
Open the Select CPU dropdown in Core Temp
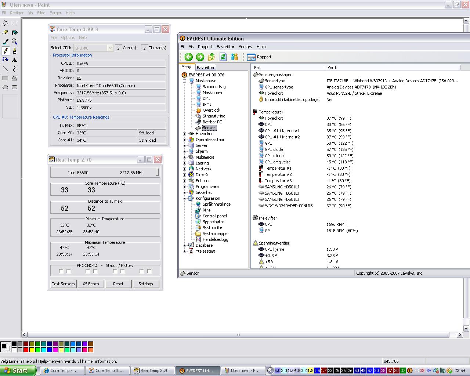coord(110,48)
